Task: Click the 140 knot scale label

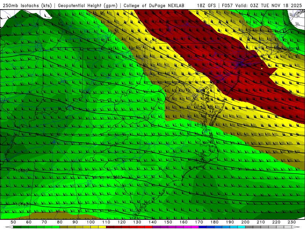Action: (x=152, y=222)
